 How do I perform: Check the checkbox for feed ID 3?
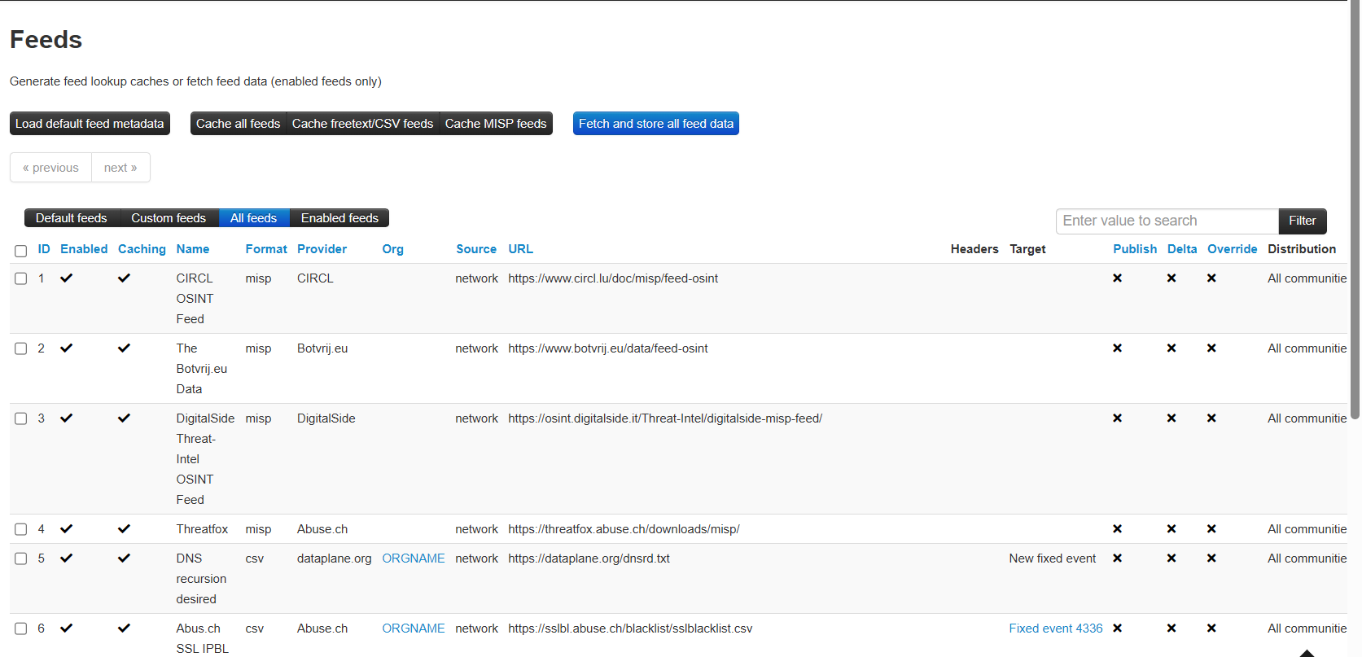(21, 418)
